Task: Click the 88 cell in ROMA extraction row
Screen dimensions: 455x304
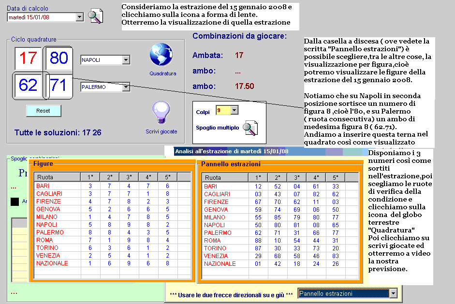Action: [258, 241]
